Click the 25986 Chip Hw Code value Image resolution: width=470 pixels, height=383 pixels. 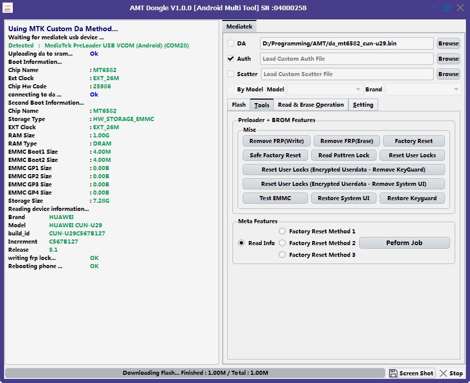point(102,86)
